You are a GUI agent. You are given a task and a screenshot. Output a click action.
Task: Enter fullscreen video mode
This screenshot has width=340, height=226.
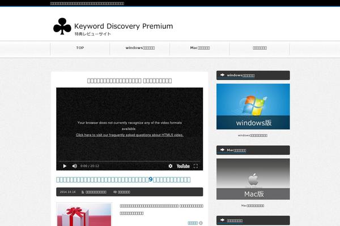(195, 166)
